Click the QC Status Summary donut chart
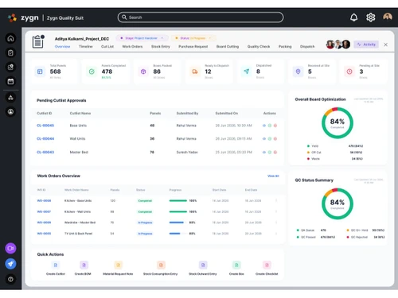398x298 pixels. click(338, 203)
